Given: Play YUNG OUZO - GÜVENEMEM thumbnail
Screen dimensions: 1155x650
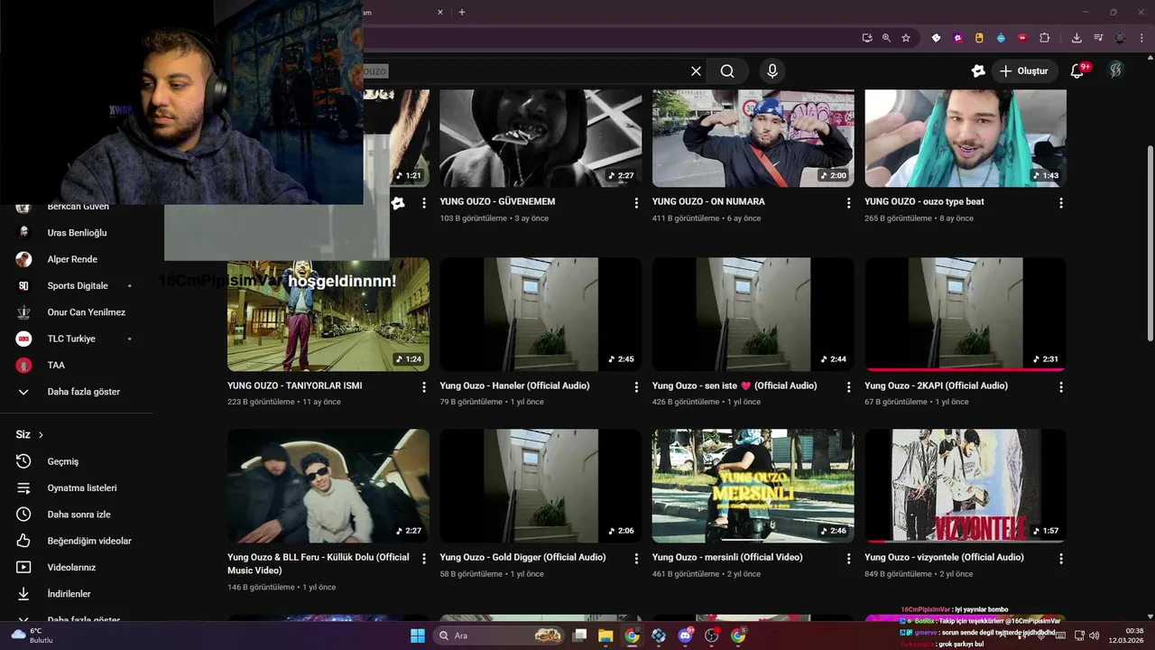Looking at the screenshot, I should (541, 138).
